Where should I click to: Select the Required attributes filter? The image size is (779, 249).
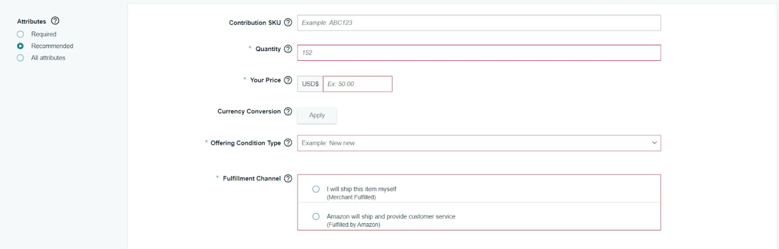(x=21, y=34)
